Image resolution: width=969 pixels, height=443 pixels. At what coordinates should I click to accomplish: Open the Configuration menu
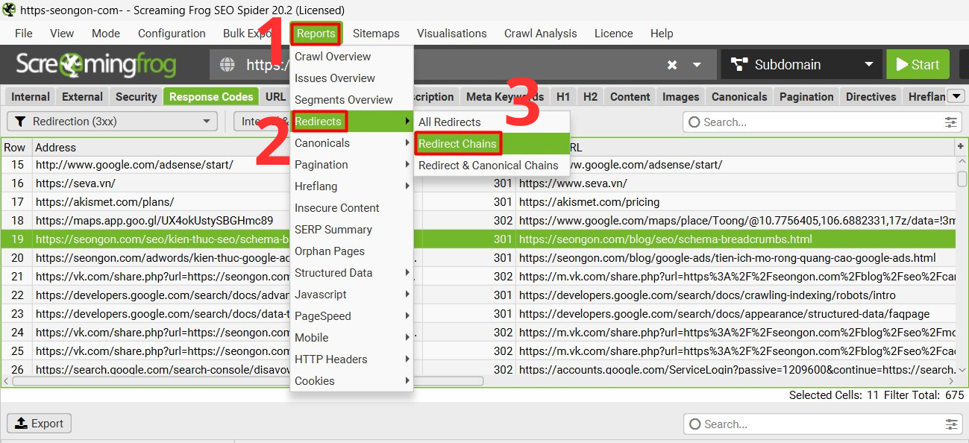click(x=172, y=34)
